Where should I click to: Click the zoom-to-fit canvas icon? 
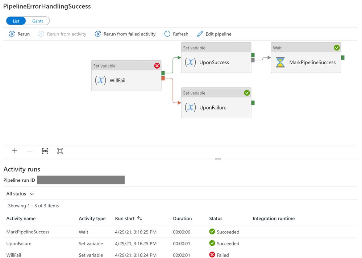click(60, 151)
